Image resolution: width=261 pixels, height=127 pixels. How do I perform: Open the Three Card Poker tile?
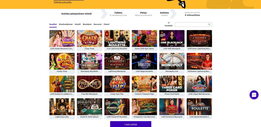[172, 84]
